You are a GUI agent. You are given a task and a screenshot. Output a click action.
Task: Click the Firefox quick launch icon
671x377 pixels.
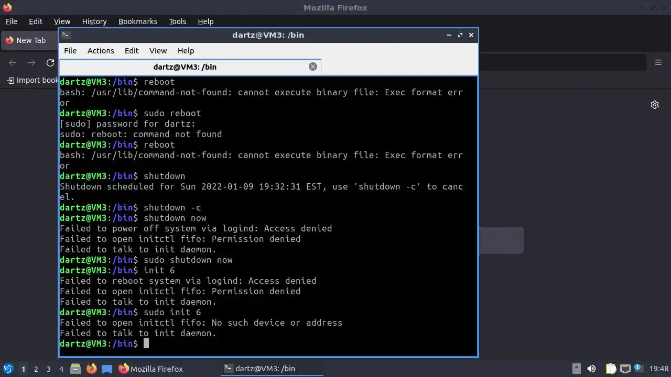point(92,369)
